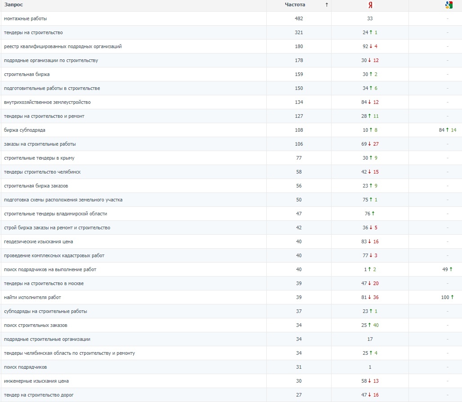Viewport: 462px width, 402px height.
Task: Click frequency value 180
Action: point(299,46)
